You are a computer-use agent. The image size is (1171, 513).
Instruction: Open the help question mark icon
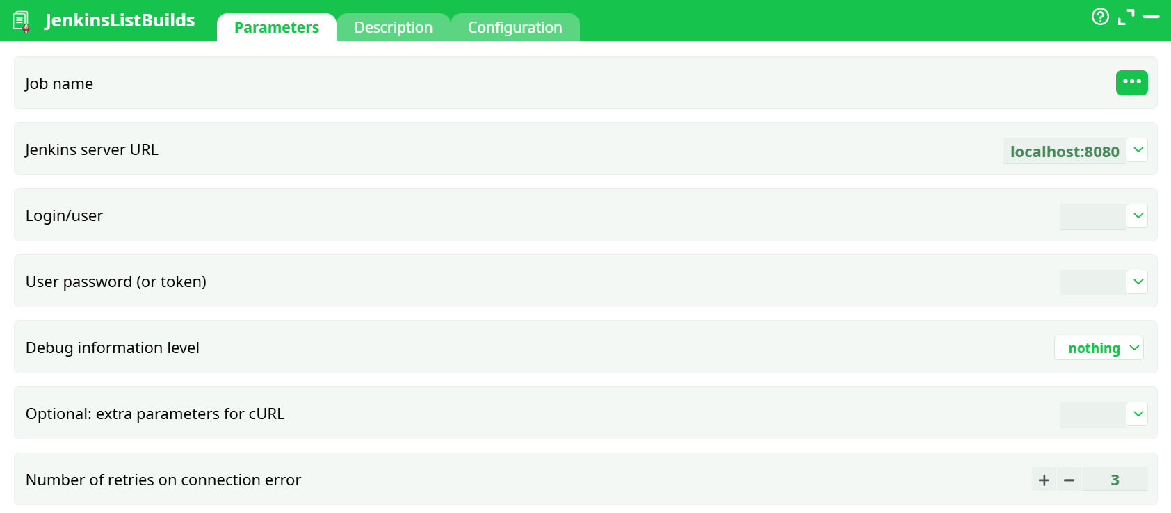1100,16
